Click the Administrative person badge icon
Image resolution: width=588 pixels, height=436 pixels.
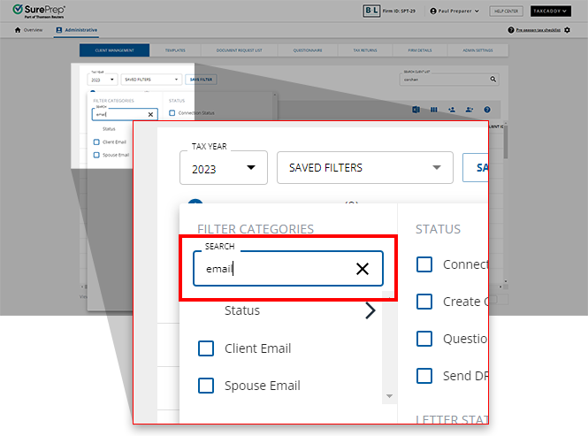59,30
